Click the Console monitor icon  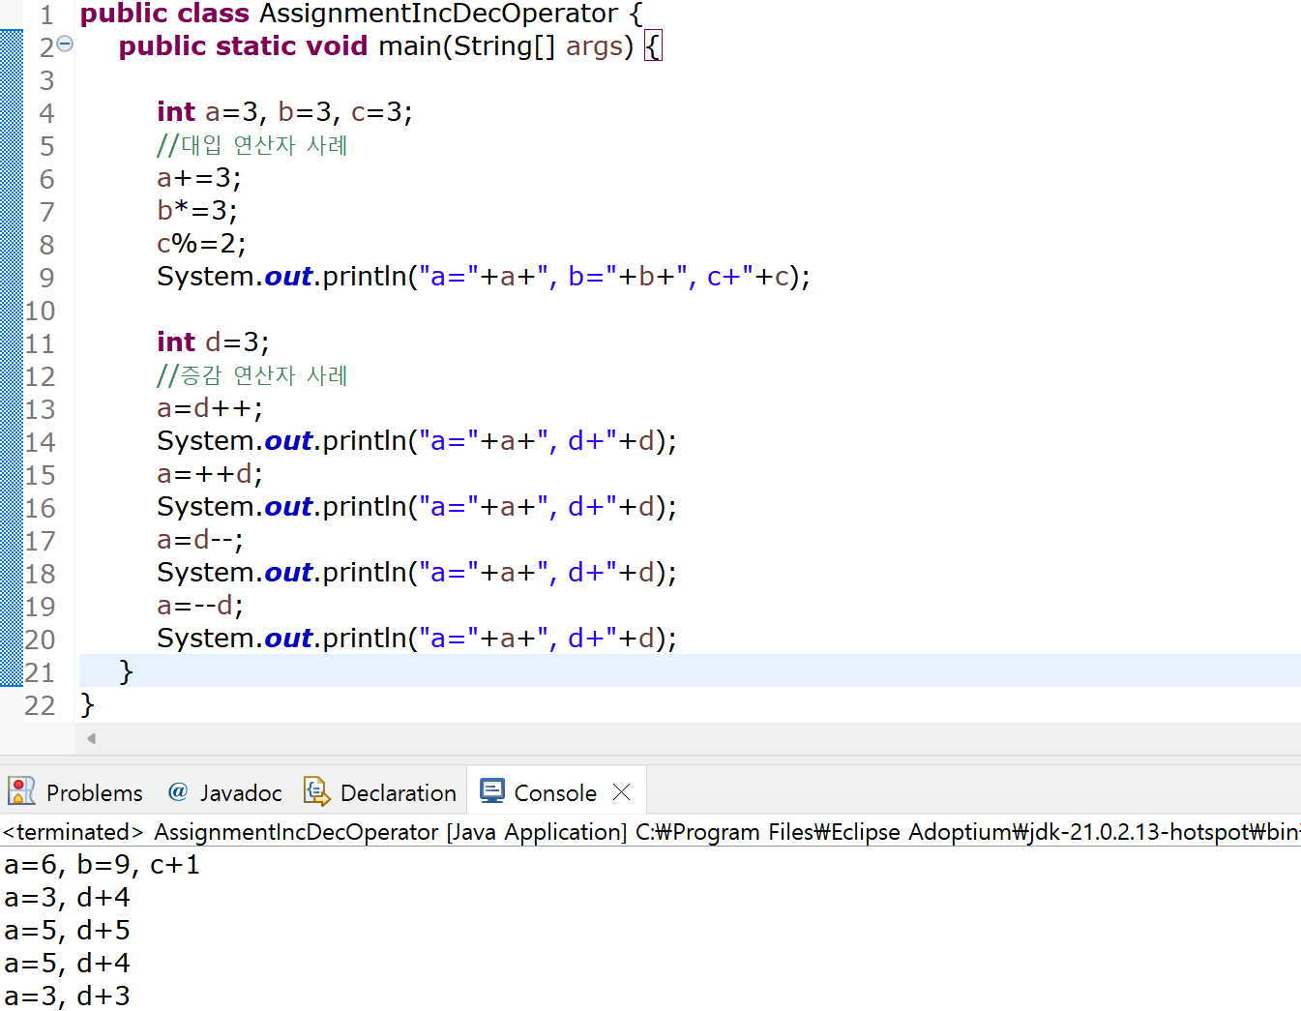pyautogui.click(x=492, y=791)
